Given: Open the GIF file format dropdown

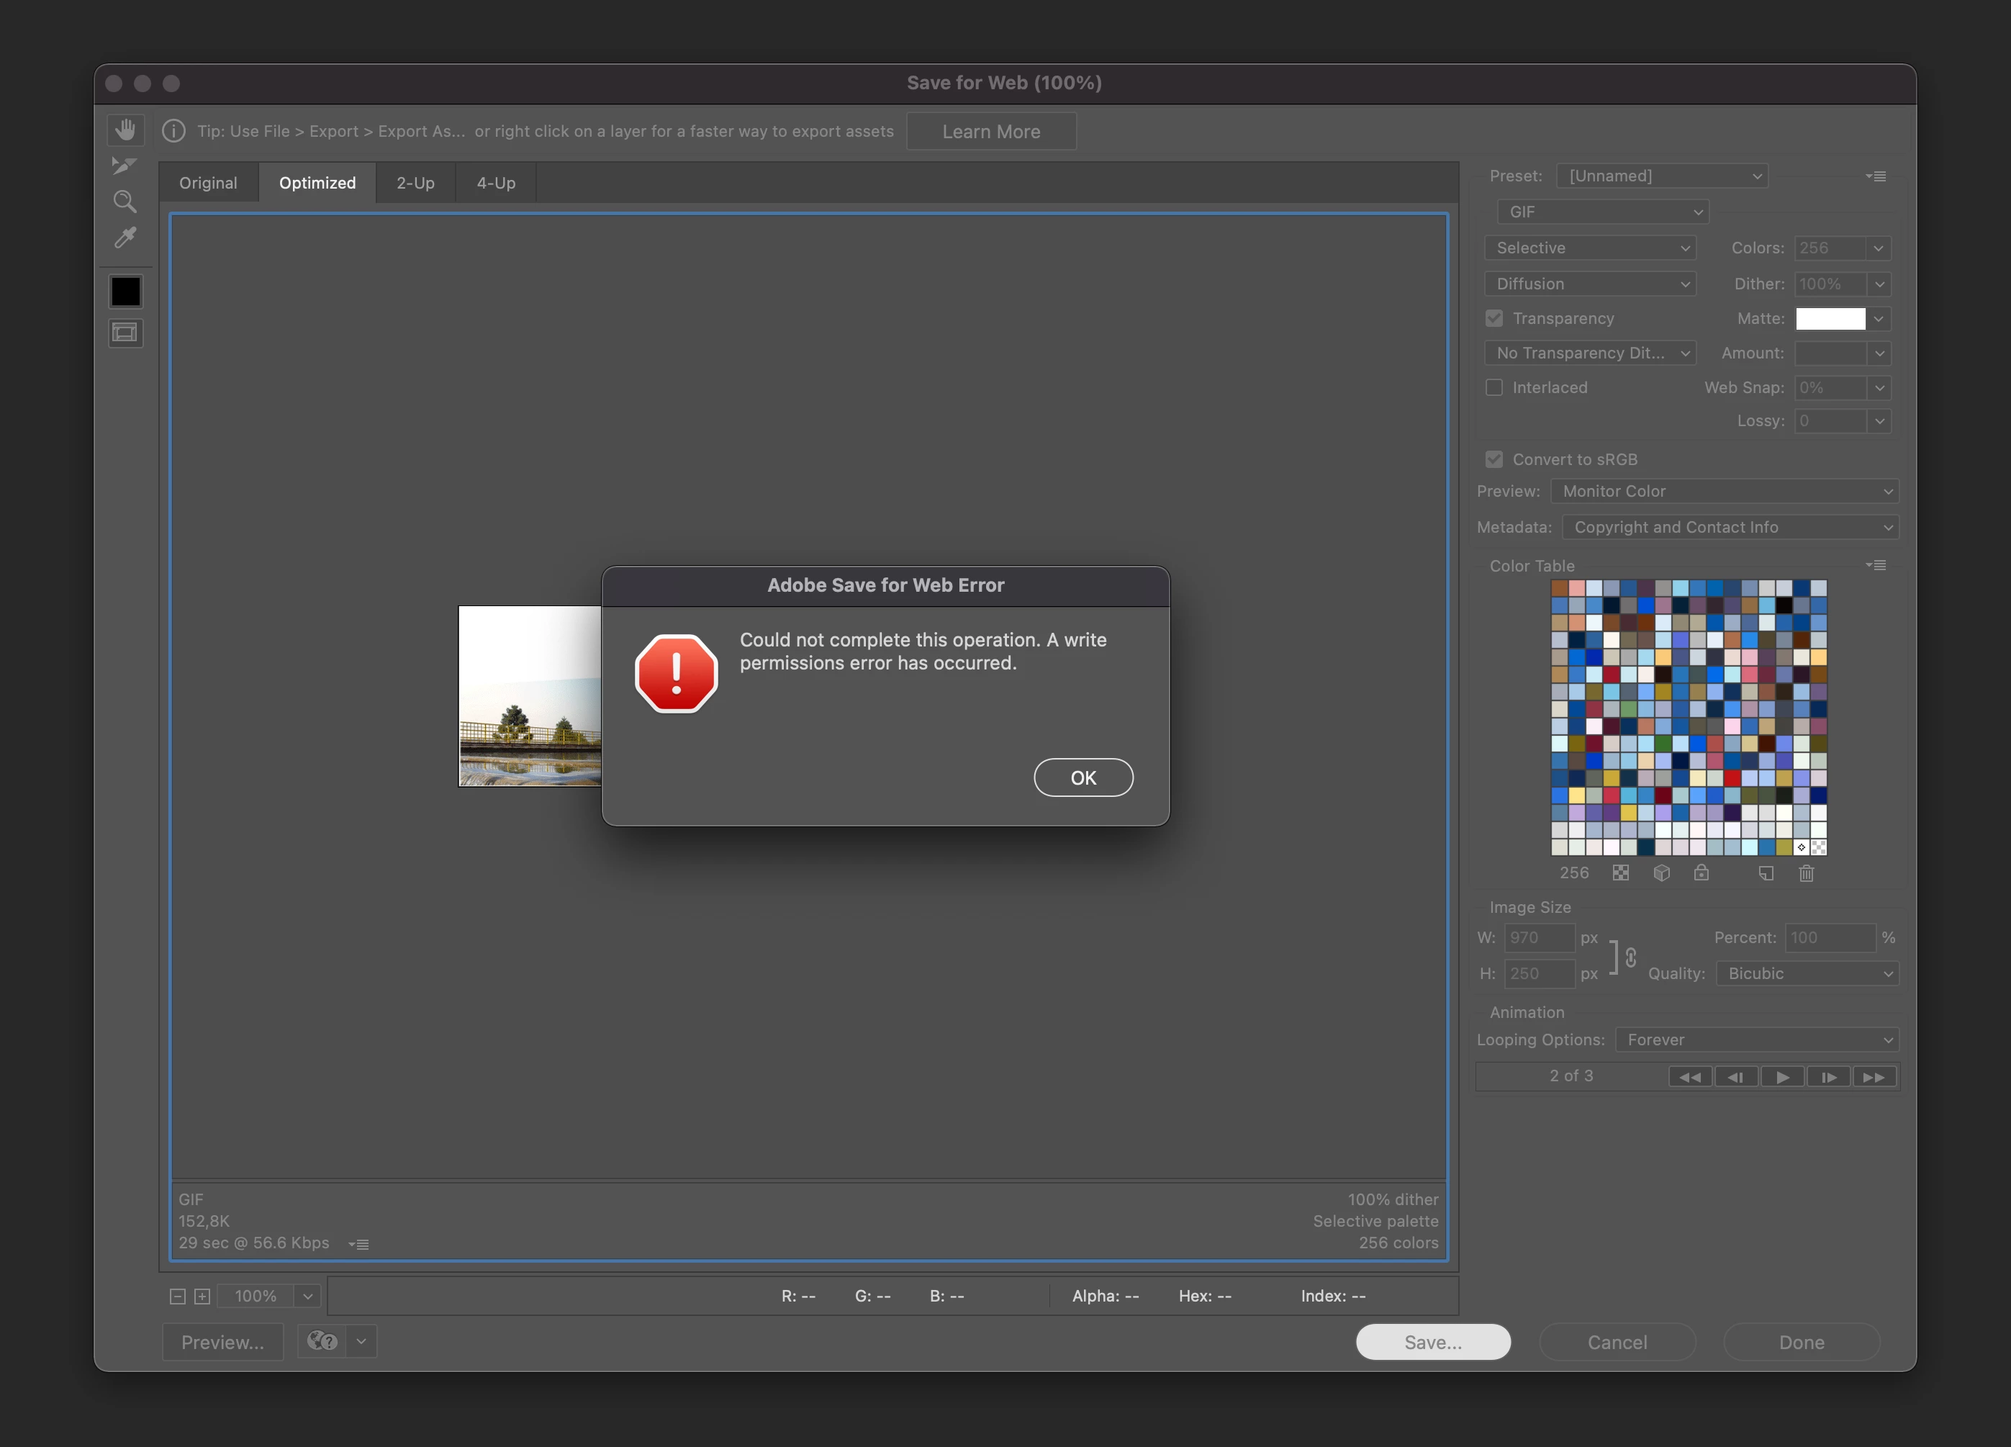Looking at the screenshot, I should 1602,212.
